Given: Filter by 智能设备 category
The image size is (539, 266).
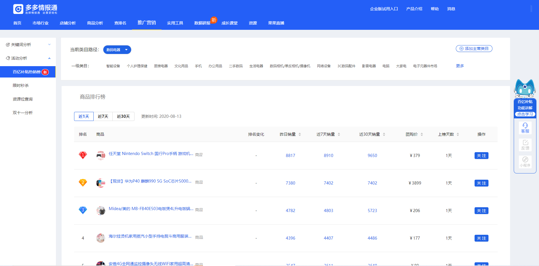Looking at the screenshot, I should (x=113, y=66).
